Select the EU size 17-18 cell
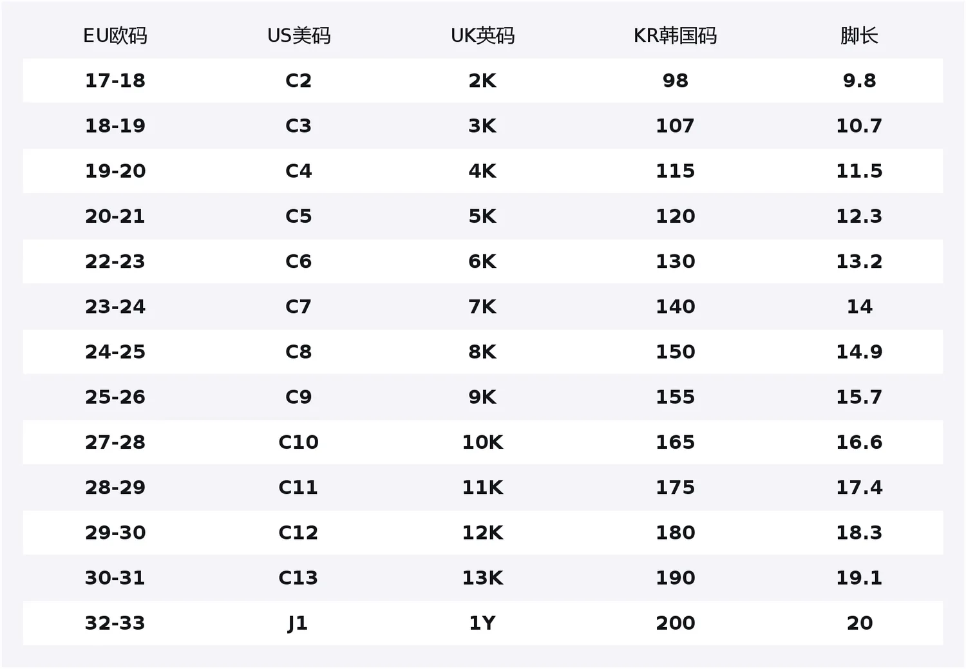This screenshot has width=966, height=669. [x=115, y=80]
